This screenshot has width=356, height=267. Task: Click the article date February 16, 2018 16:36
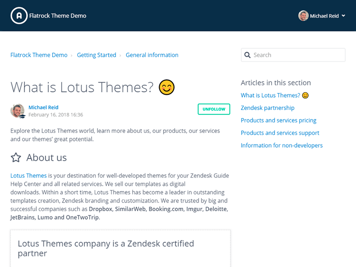point(56,115)
